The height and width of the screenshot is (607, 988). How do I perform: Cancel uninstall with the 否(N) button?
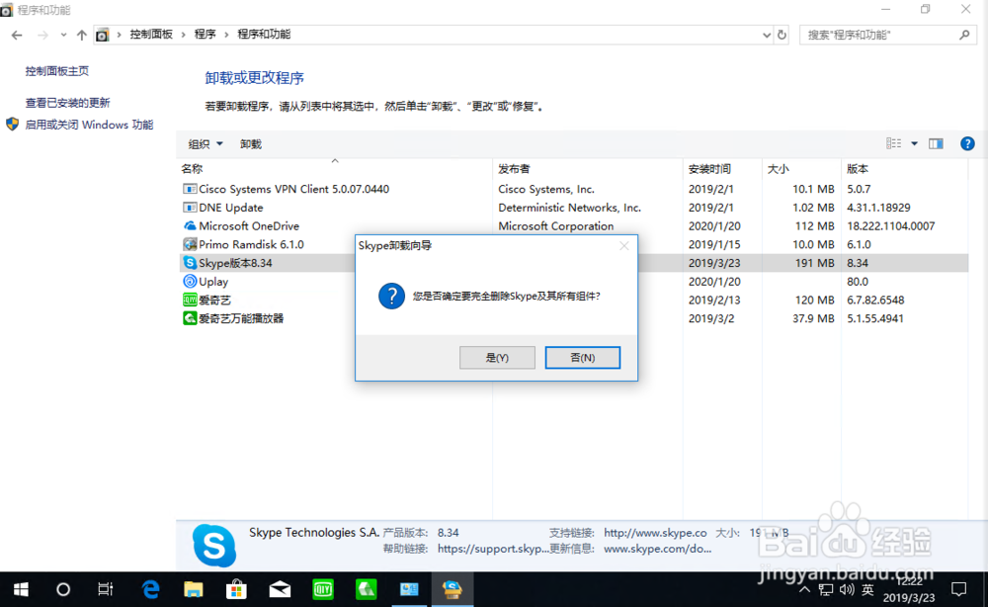pyautogui.click(x=582, y=358)
